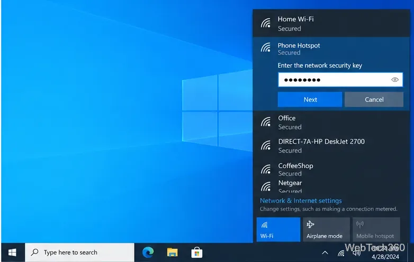Toggle Airplane mode tile
414x262 pixels.
point(326,229)
